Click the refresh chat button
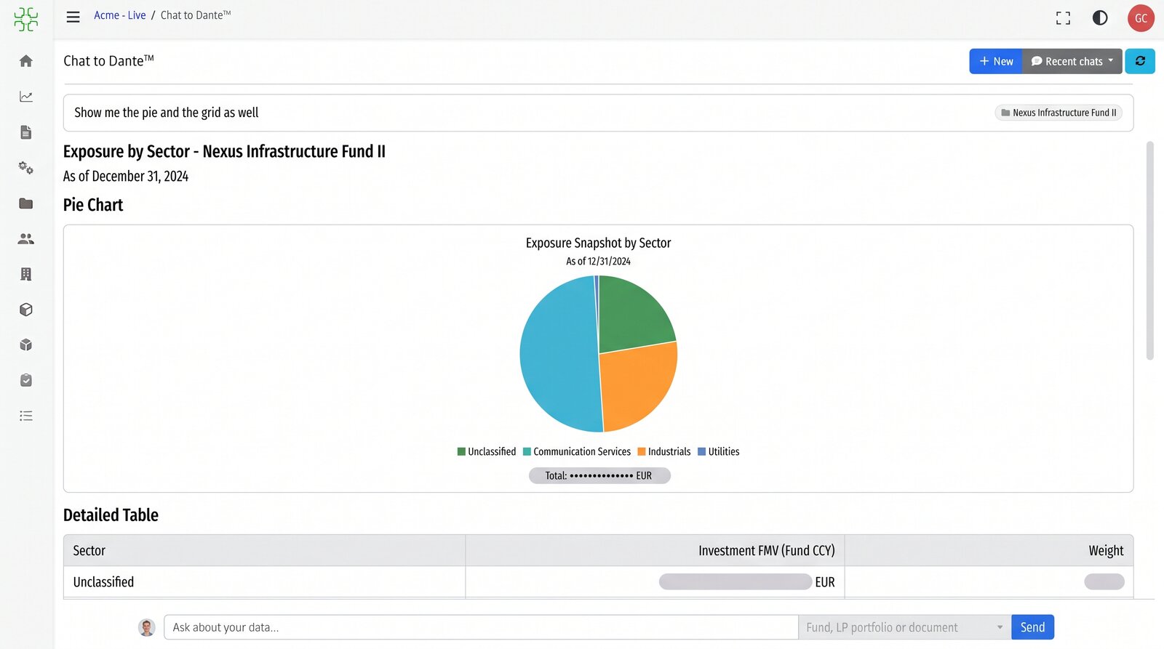This screenshot has width=1164, height=649. coord(1140,61)
